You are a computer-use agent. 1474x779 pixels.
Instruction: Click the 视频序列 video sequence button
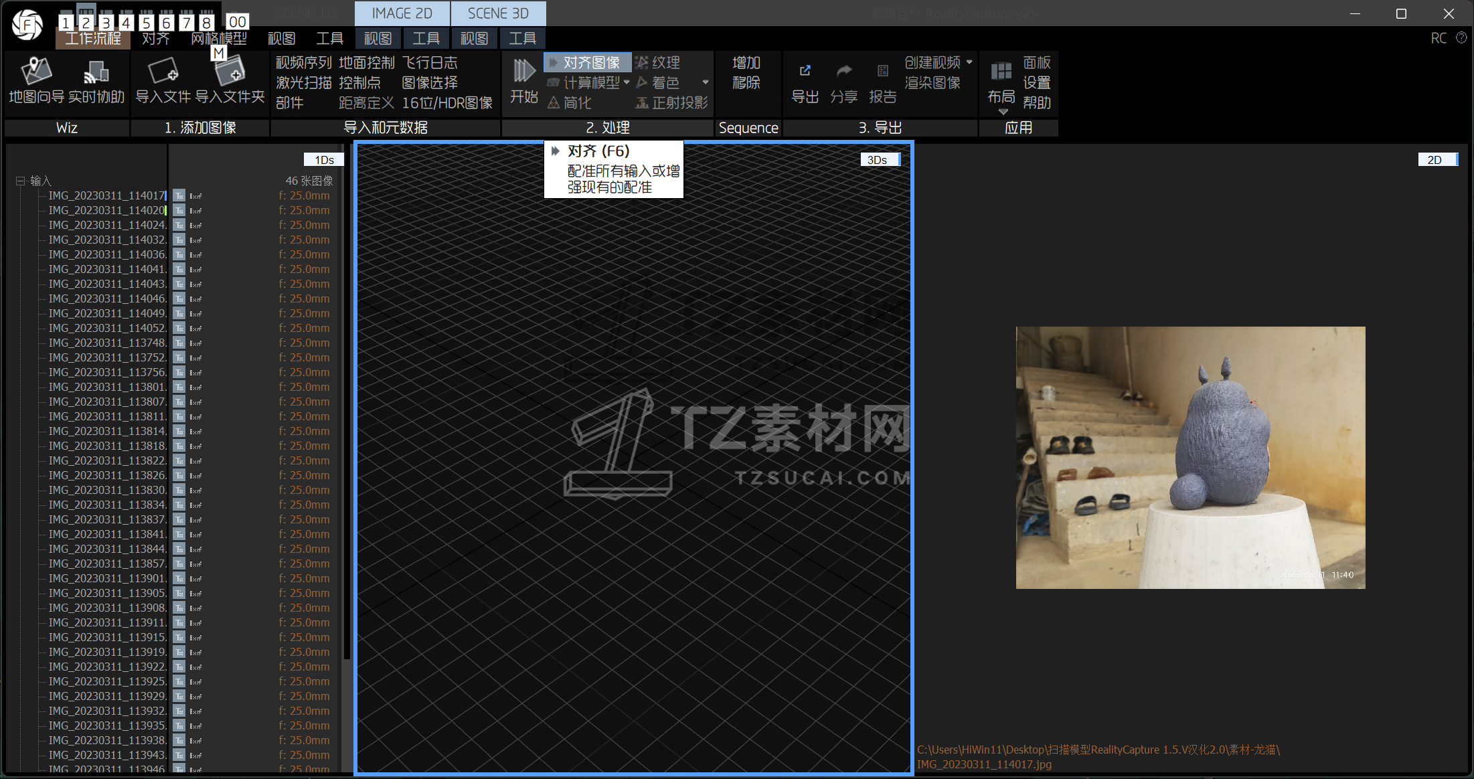click(x=303, y=62)
